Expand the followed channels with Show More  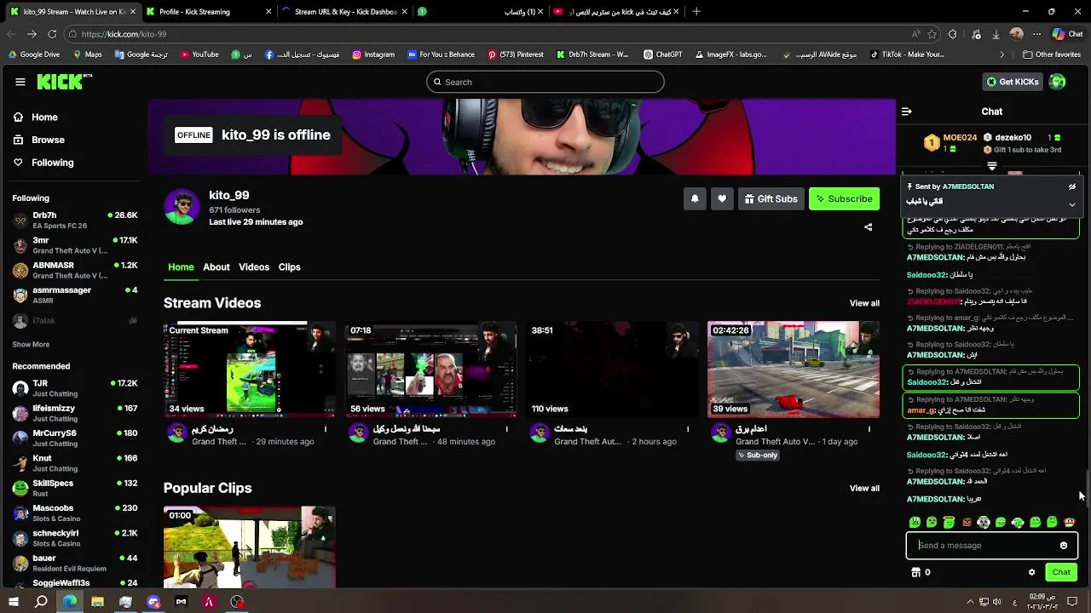point(31,345)
